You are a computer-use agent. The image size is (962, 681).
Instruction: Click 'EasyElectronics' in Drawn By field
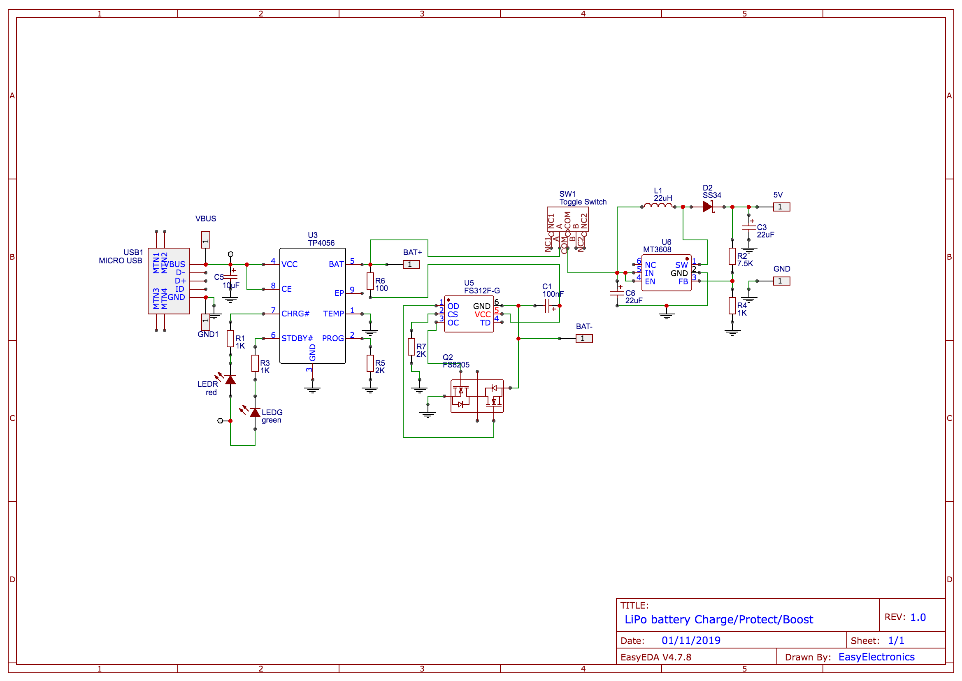(x=876, y=657)
